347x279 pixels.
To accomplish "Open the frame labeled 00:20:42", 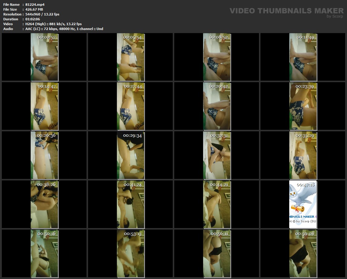I will pyautogui.click(x=217, y=106).
